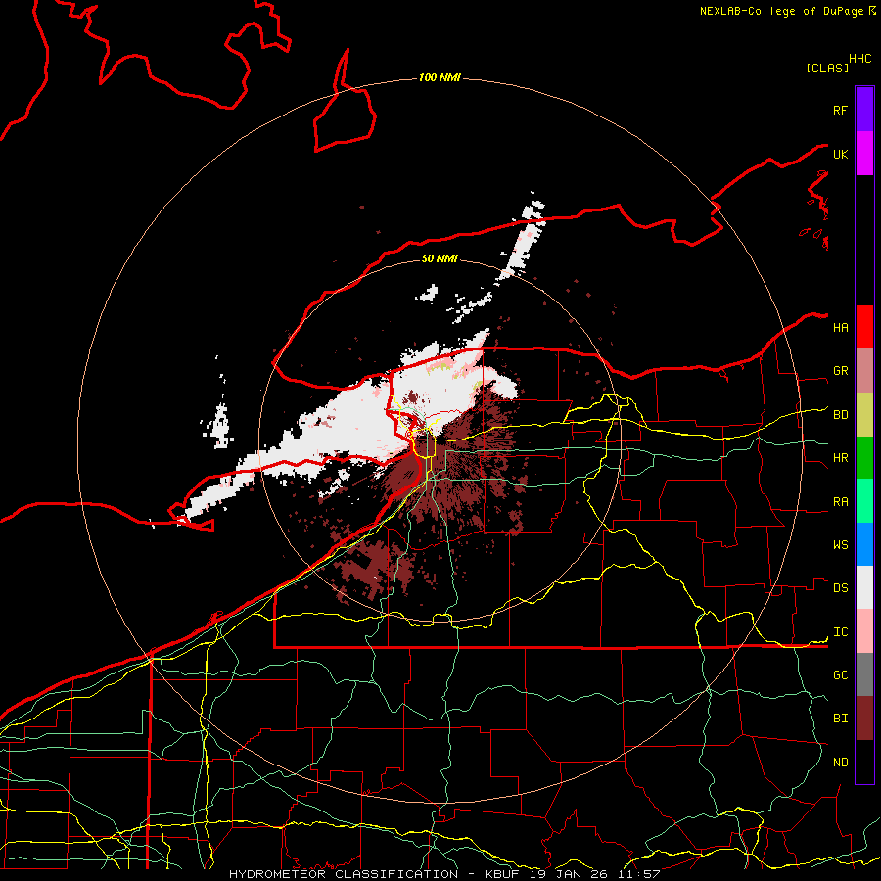Click the UK legend label
This screenshot has width=881, height=881.
coord(841,154)
